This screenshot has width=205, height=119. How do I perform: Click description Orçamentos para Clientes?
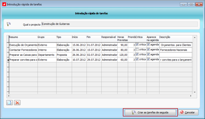(176, 45)
